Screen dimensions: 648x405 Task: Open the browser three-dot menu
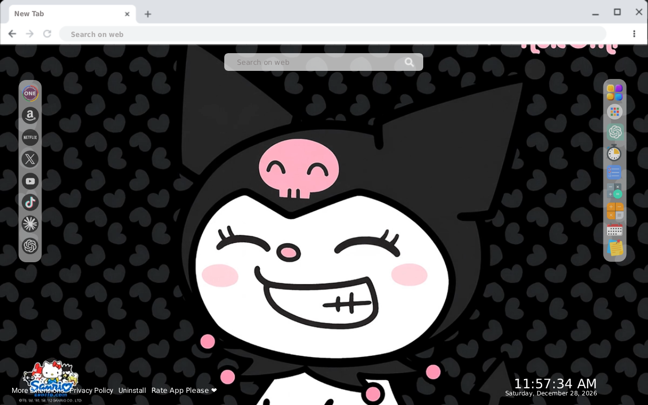(x=634, y=34)
